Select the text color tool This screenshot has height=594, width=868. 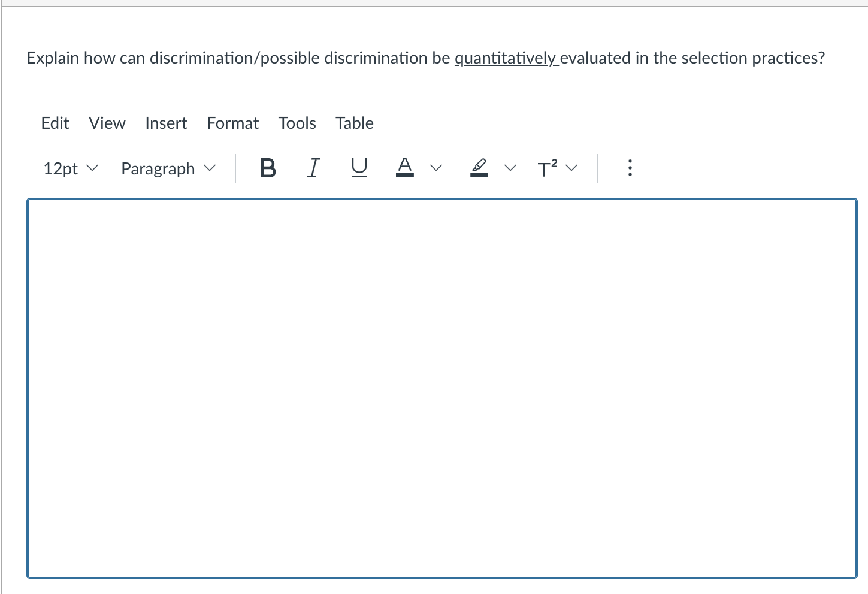click(x=404, y=168)
